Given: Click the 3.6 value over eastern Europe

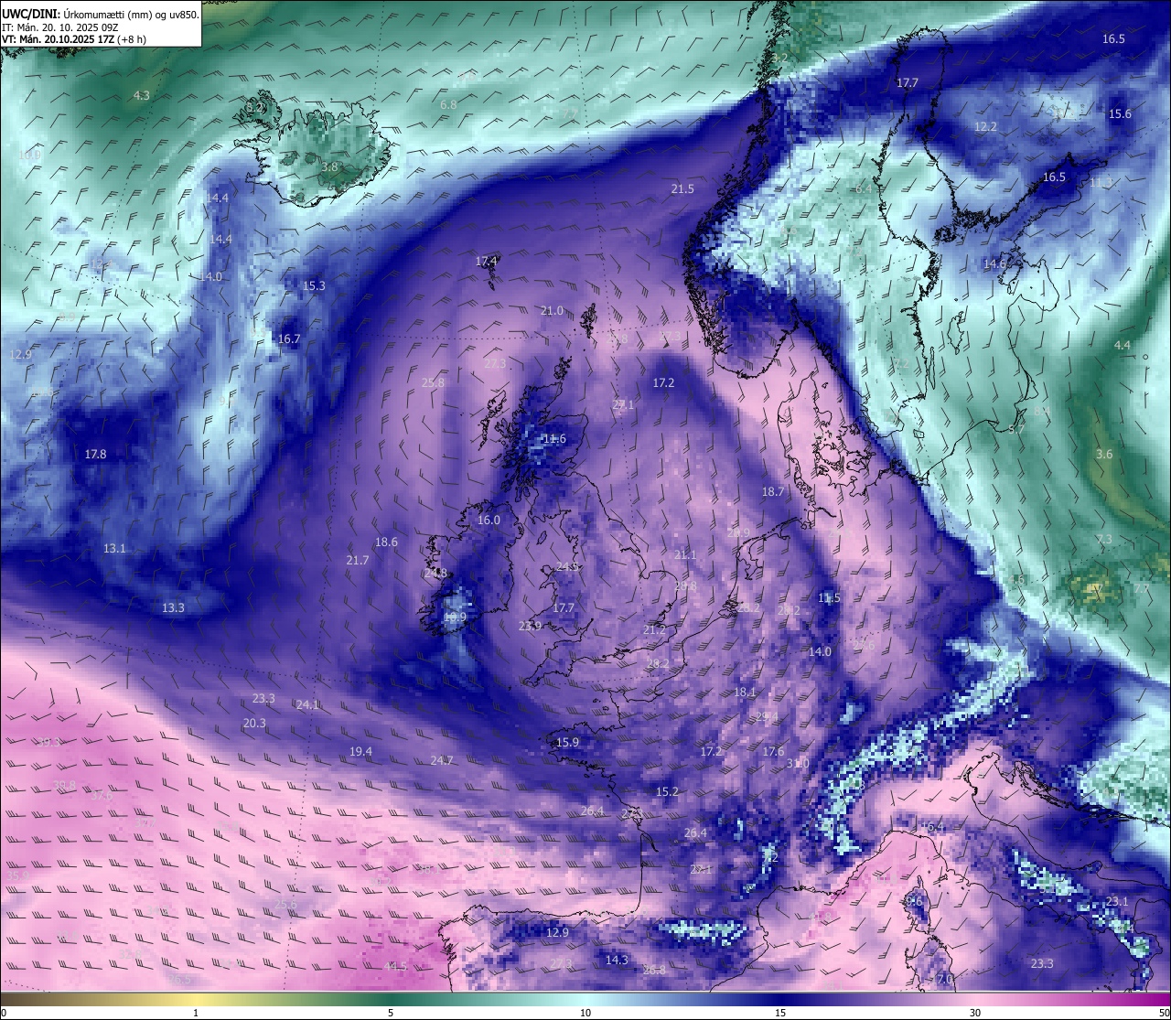Looking at the screenshot, I should pyautogui.click(x=1104, y=454).
